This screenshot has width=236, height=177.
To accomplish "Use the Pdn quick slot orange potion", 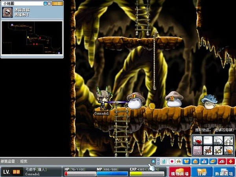I will pyautogui.click(x=228, y=150).
